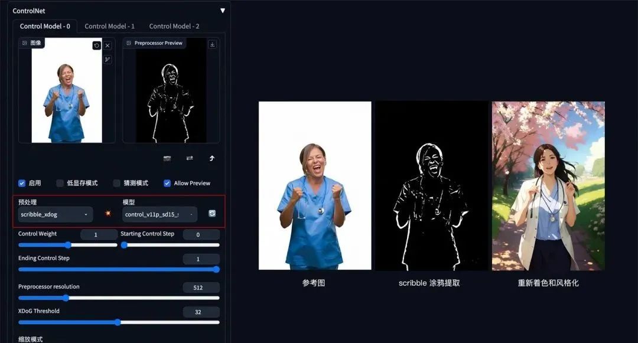Screen dimensions: 638x343
Task: Refresh the model list icon
Action: 212,213
